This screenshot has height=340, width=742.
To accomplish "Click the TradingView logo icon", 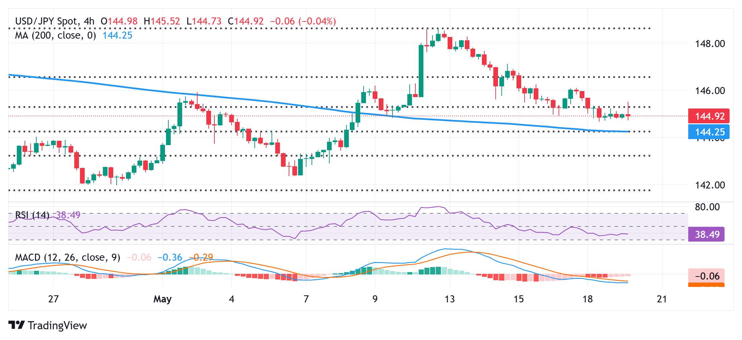I will click(16, 325).
